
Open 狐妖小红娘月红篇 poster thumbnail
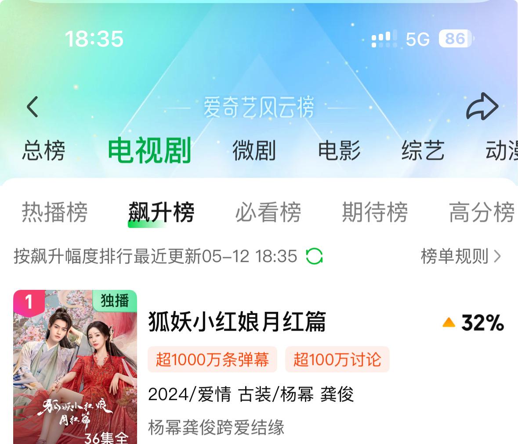[75, 367]
